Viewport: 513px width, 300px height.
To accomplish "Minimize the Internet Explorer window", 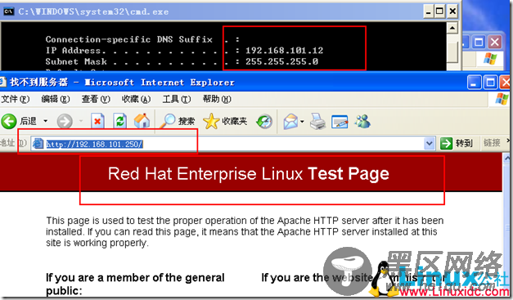I will pos(474,83).
